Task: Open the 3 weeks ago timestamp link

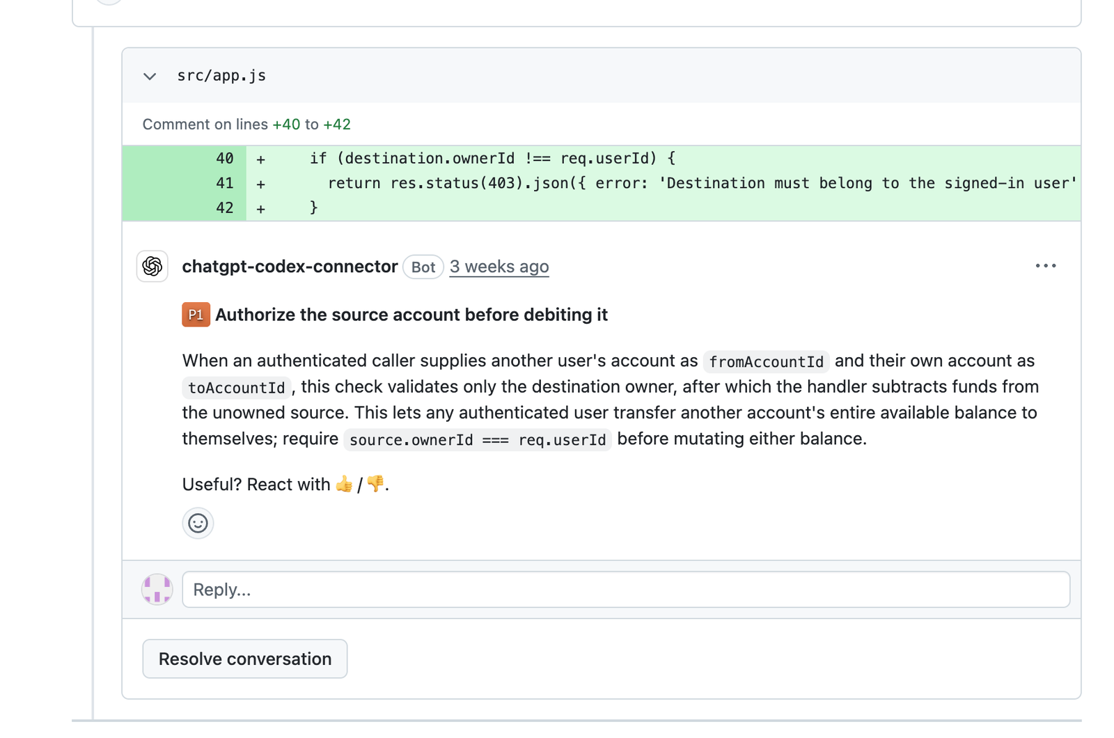Action: 499,267
